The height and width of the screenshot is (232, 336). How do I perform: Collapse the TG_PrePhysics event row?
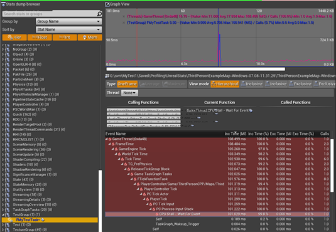(122, 164)
